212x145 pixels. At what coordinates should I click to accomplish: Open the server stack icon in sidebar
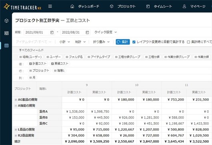tap(6, 33)
